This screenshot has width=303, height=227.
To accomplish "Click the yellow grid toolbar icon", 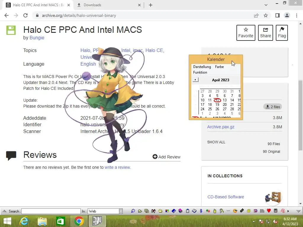I will [x=249, y=211].
